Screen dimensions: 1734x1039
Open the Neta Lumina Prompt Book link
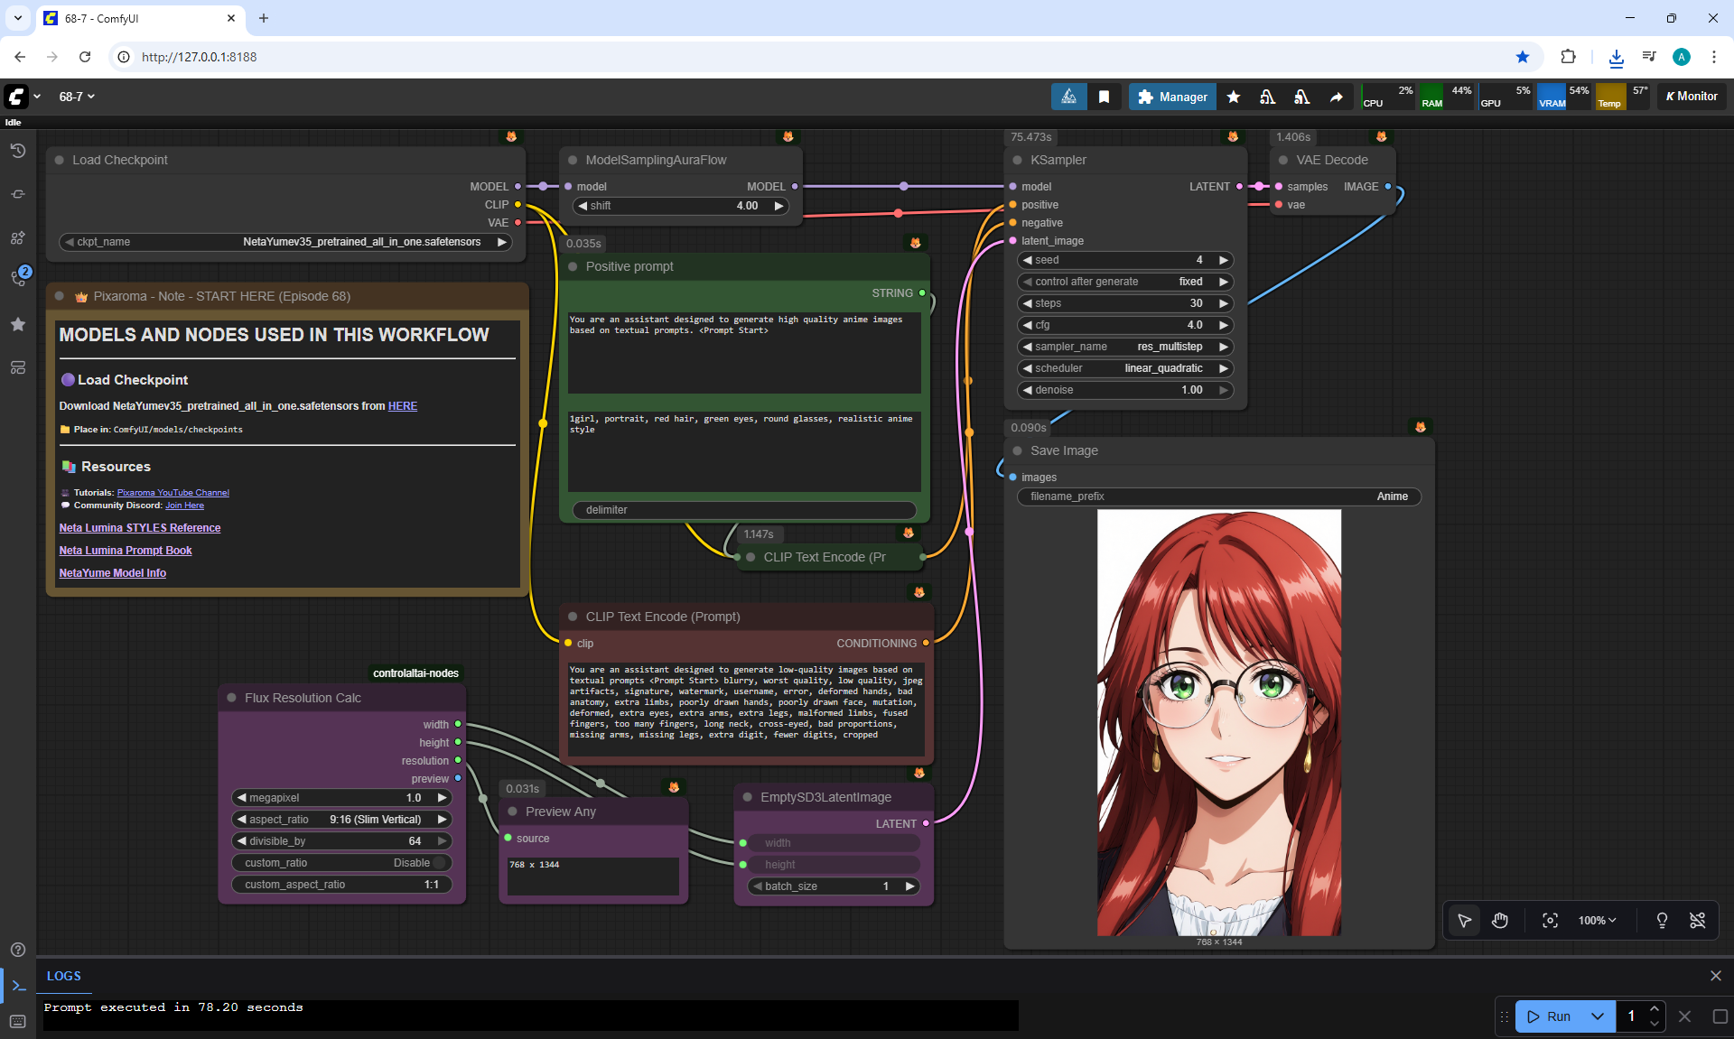[x=126, y=551]
